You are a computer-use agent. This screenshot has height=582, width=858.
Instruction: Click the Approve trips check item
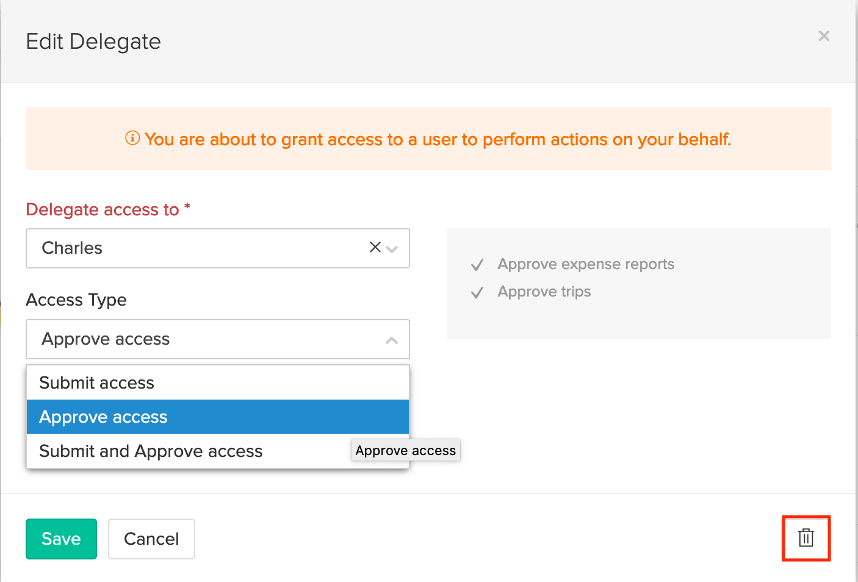[x=544, y=291]
